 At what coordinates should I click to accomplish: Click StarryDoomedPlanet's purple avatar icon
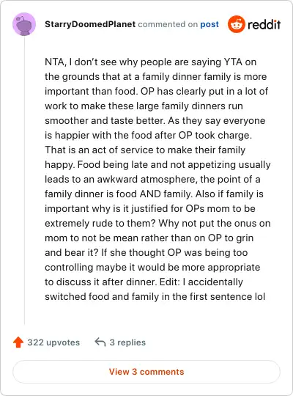24,24
